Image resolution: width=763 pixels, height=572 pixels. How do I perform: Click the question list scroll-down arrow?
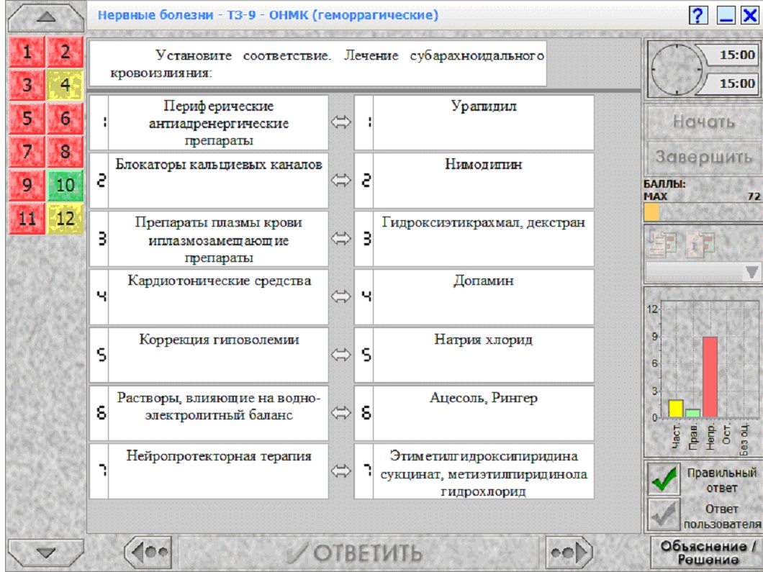coord(46,553)
